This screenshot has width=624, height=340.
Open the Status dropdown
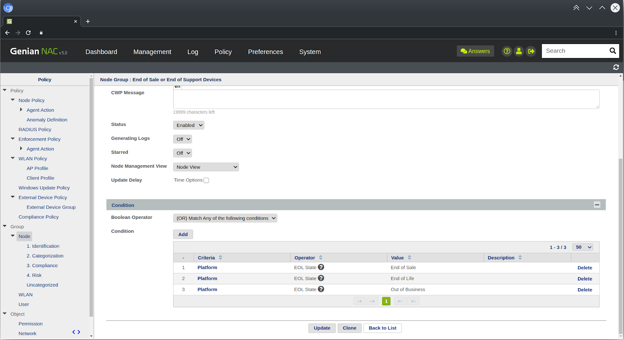tap(189, 125)
